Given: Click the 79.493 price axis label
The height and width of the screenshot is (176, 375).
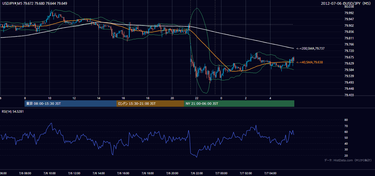Looking at the screenshot, I should click(x=349, y=82).
